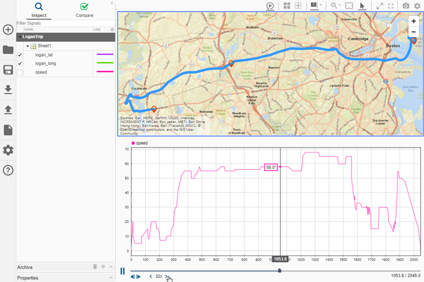Check the speed signal checkbox
The width and height of the screenshot is (424, 282).
coord(20,72)
